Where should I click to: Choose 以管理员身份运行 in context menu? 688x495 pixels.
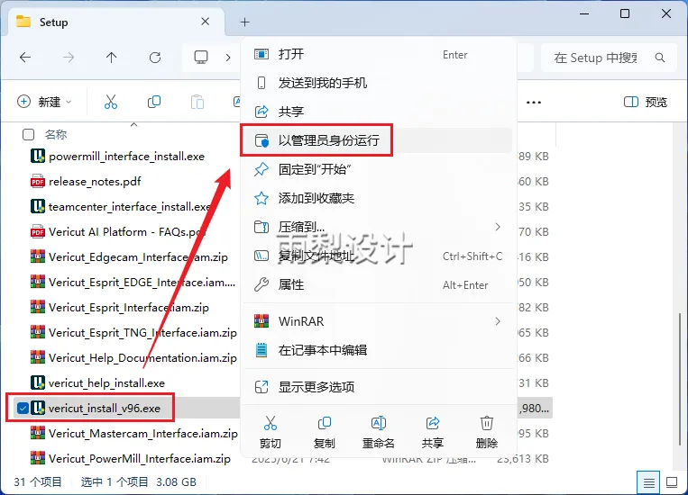click(x=378, y=140)
